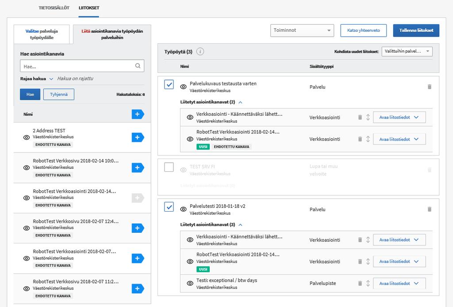Click Nimi column header in Työpöytä

pyautogui.click(x=184, y=66)
